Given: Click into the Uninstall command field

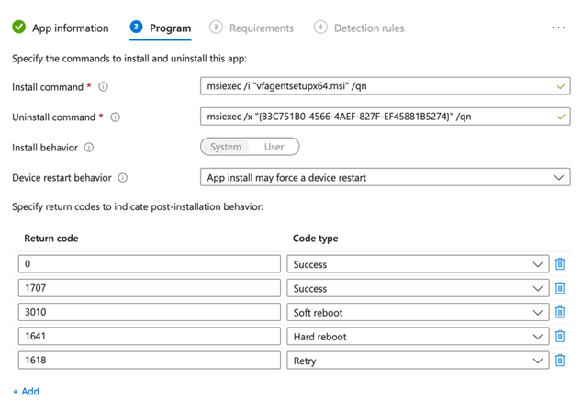Looking at the screenshot, I should (386, 117).
